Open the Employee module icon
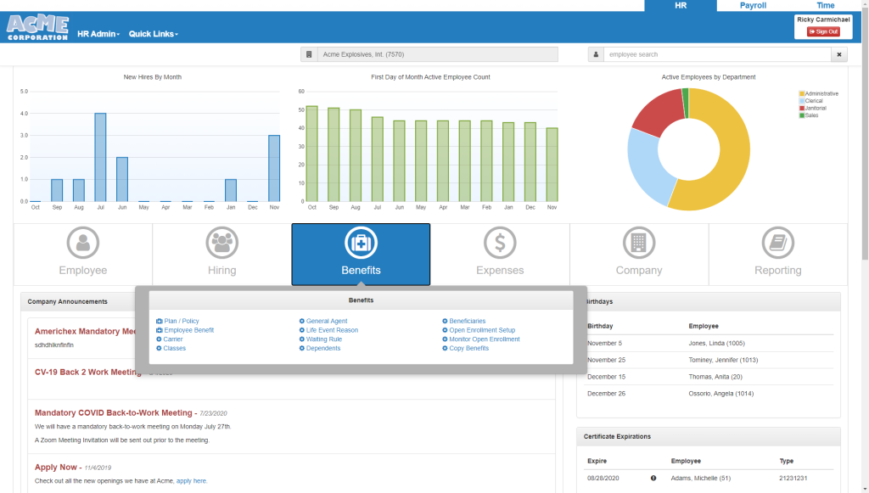Viewport: 869px width, 493px height. (81, 241)
